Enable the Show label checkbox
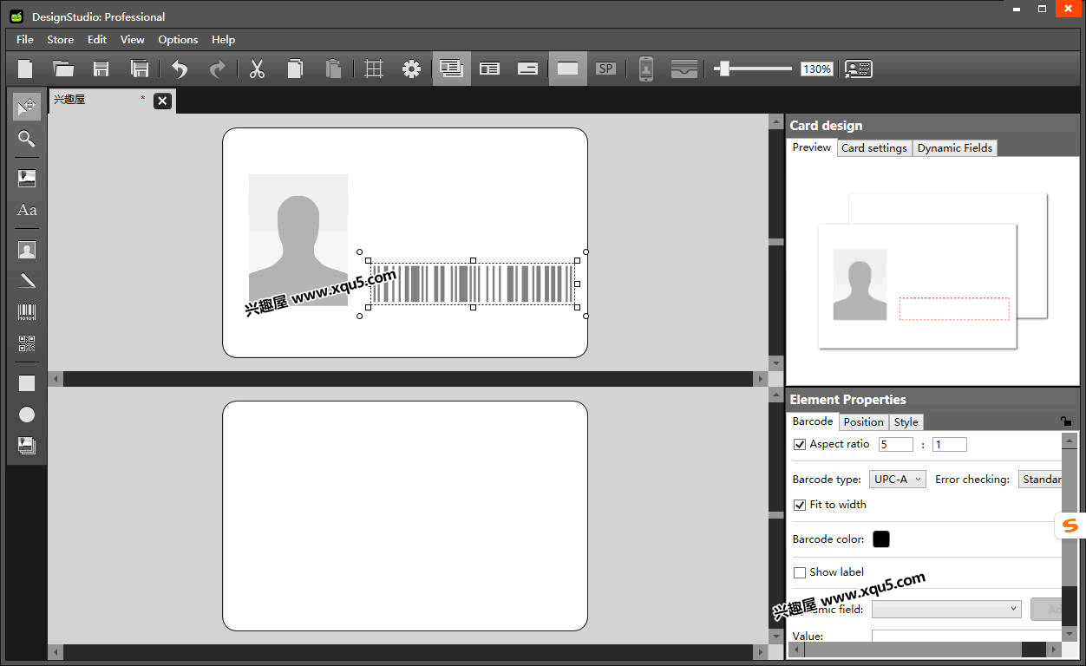1086x666 pixels. (800, 572)
